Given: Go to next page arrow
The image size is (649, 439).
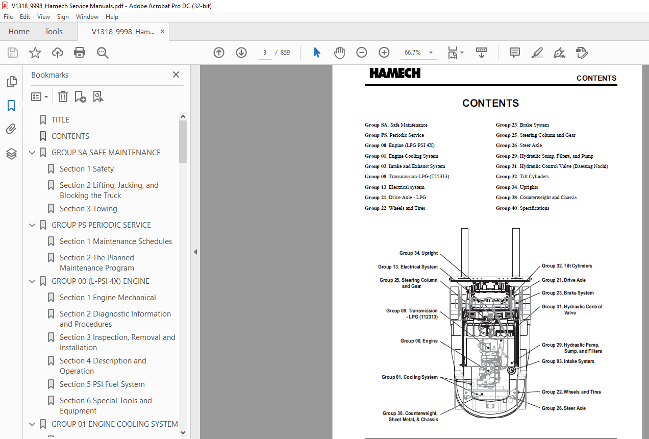Looking at the screenshot, I should click(241, 53).
